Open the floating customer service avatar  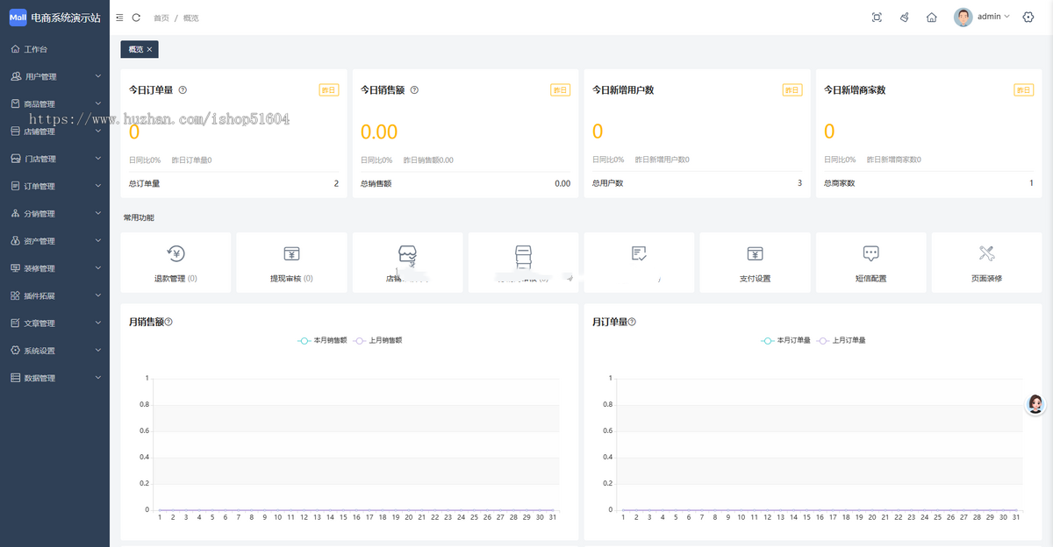point(1035,403)
